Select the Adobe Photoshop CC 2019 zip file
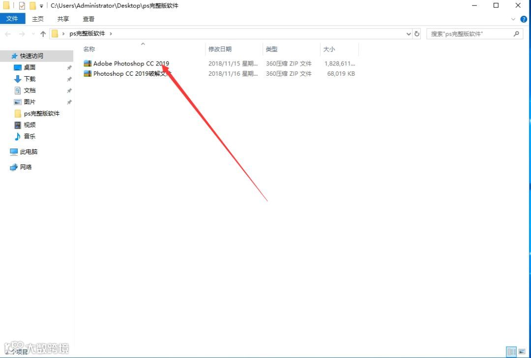The height and width of the screenshot is (358, 531). coord(131,63)
